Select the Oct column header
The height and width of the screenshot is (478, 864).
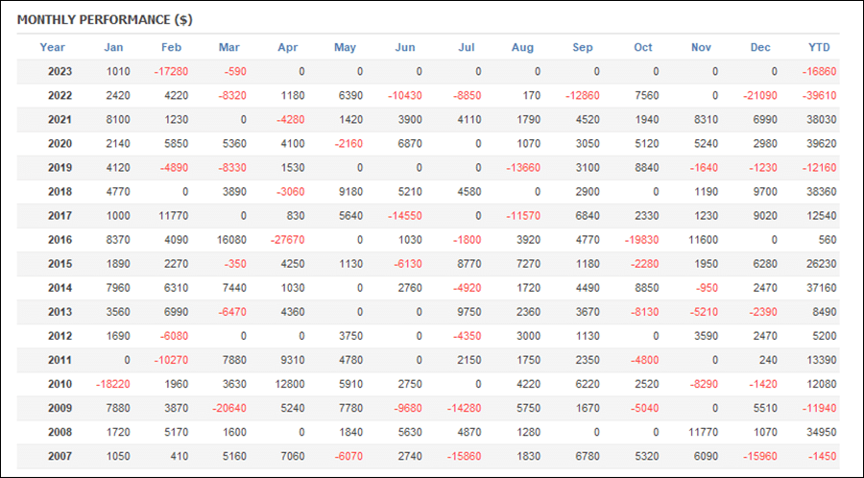pos(643,47)
